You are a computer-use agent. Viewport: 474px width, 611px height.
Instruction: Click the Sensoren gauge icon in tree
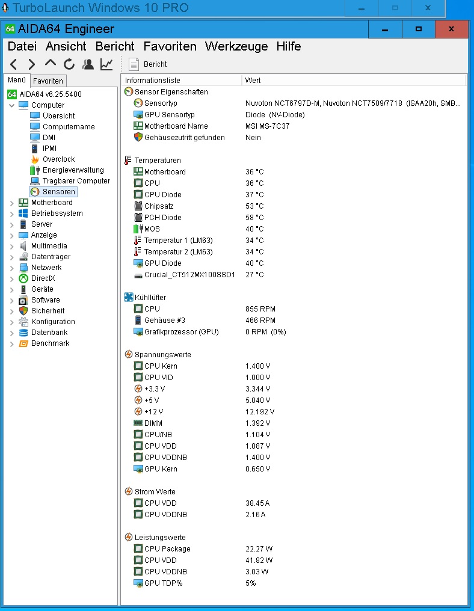point(35,192)
